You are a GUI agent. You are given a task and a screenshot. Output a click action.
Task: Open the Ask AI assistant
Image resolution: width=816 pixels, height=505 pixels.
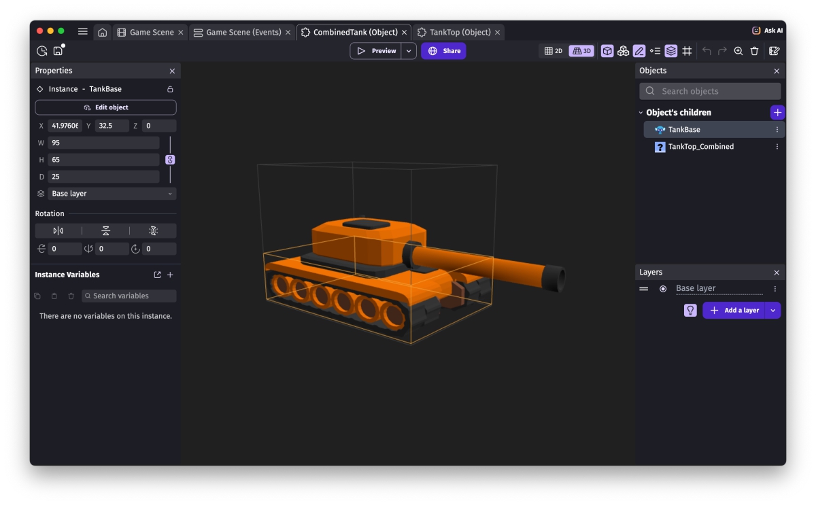(x=767, y=31)
